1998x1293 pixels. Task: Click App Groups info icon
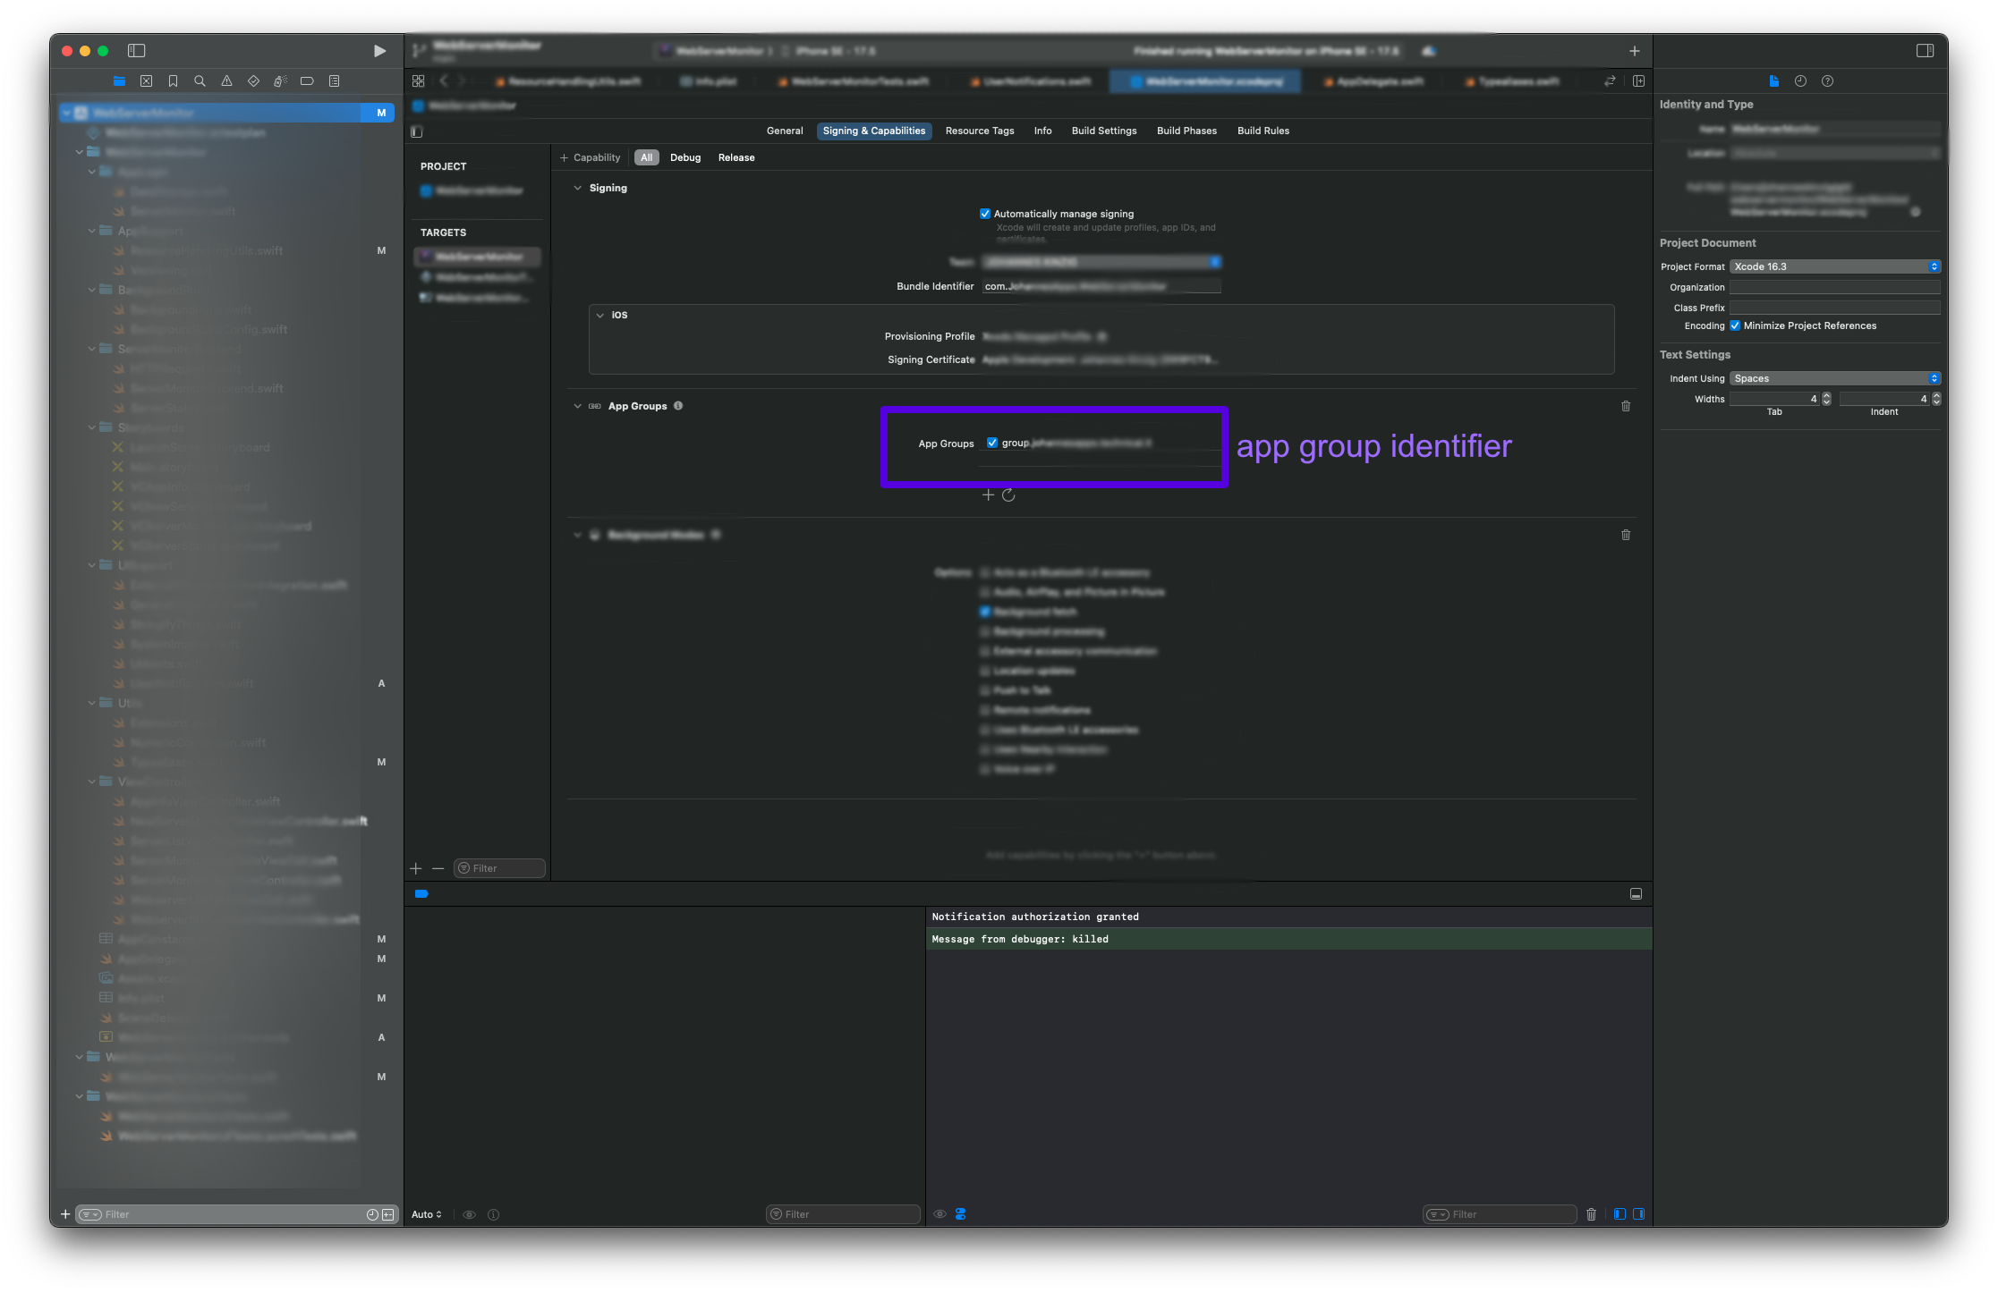point(678,406)
